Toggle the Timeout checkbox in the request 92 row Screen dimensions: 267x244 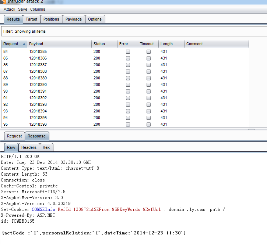click(148, 105)
